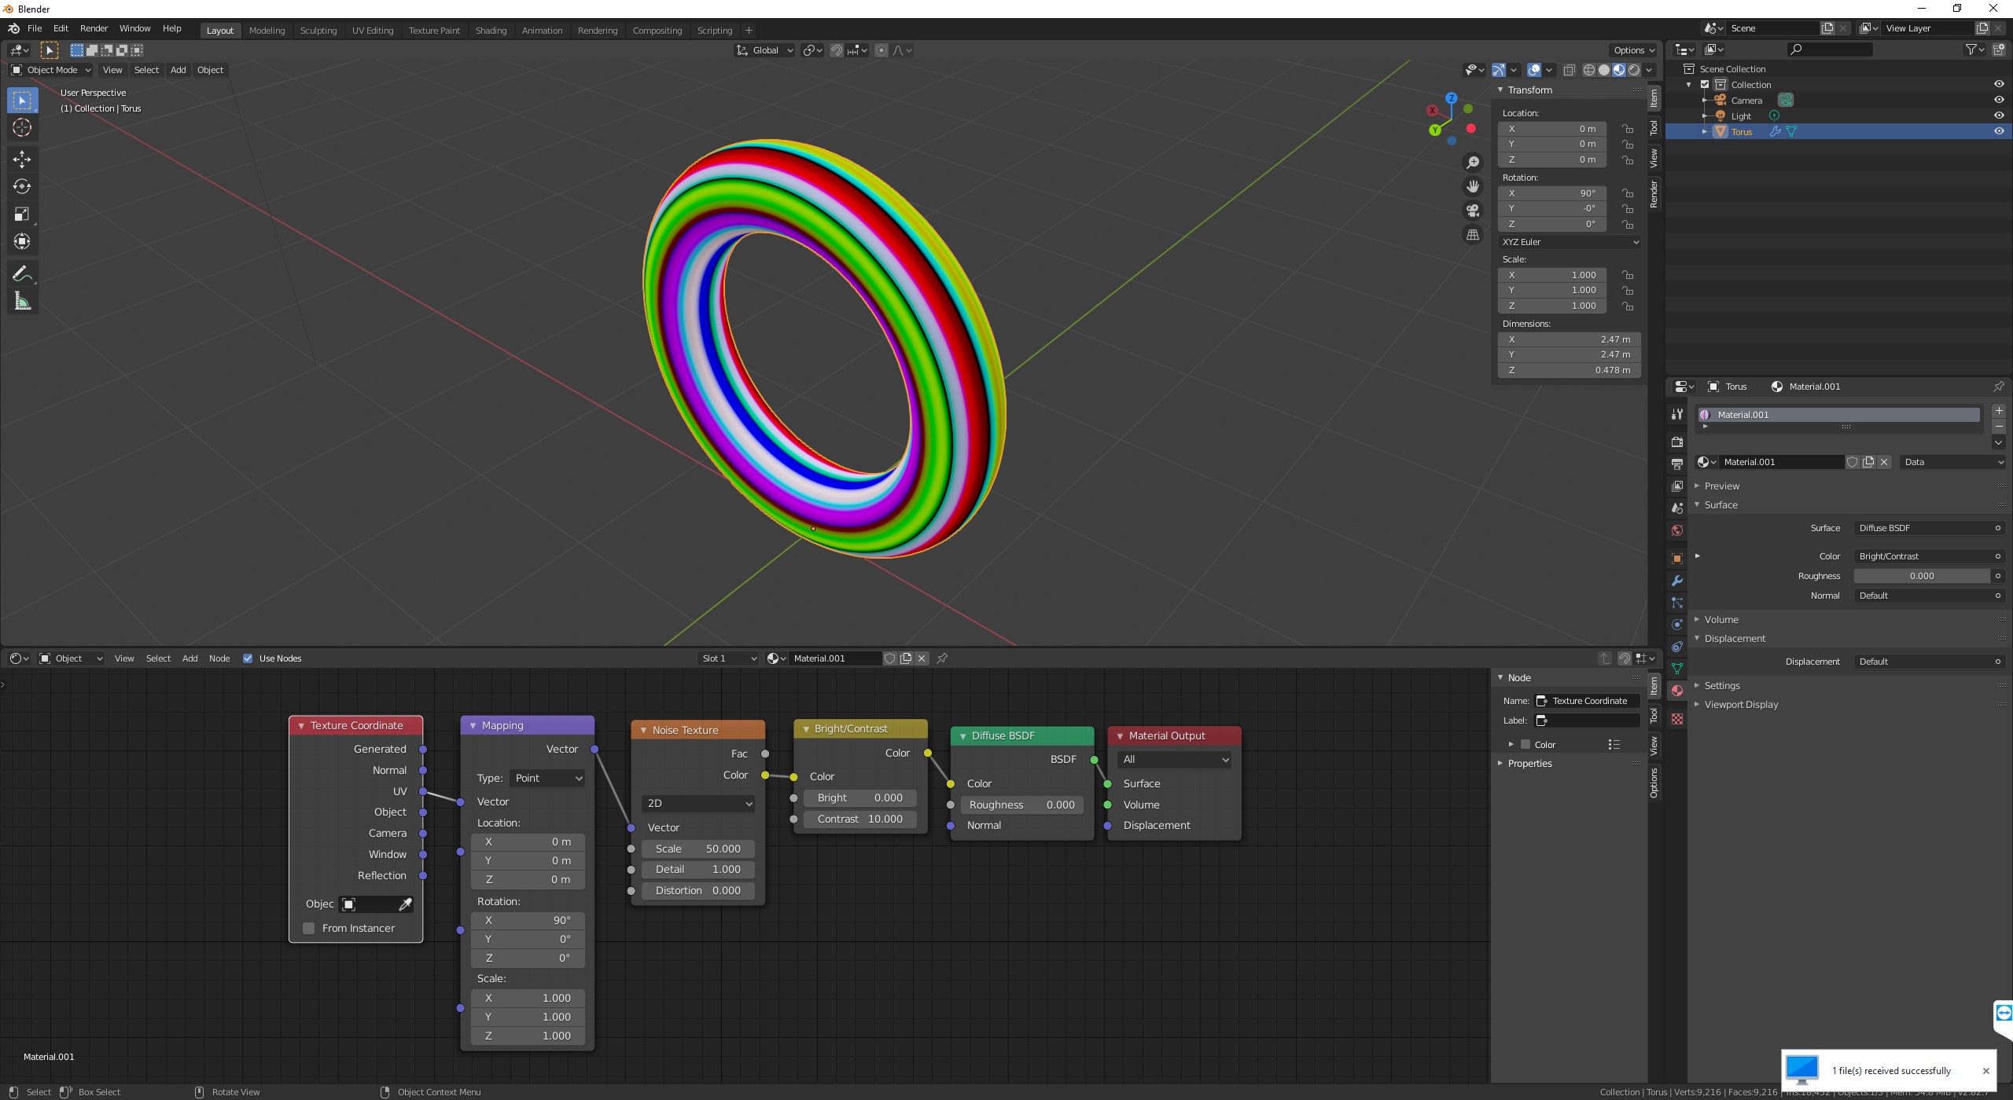Uncheck Use Nodes checkbox

[x=248, y=658]
